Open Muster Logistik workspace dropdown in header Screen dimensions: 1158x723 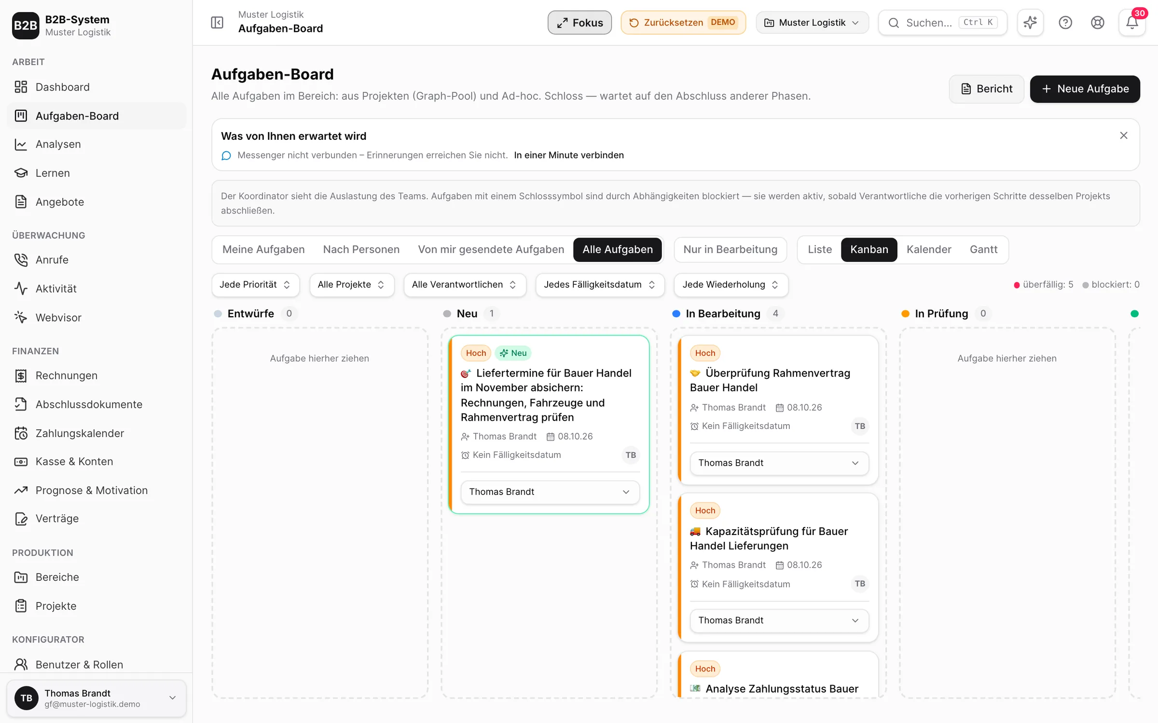(x=812, y=23)
